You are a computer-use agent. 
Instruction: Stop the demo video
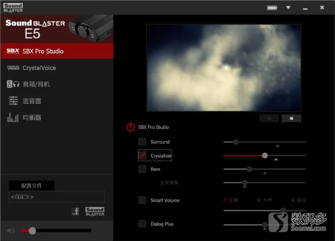[291, 118]
